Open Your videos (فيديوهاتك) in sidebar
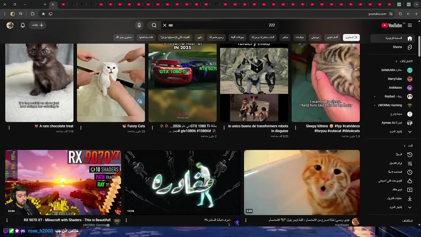The width and height of the screenshot is (421, 237). 393,190
